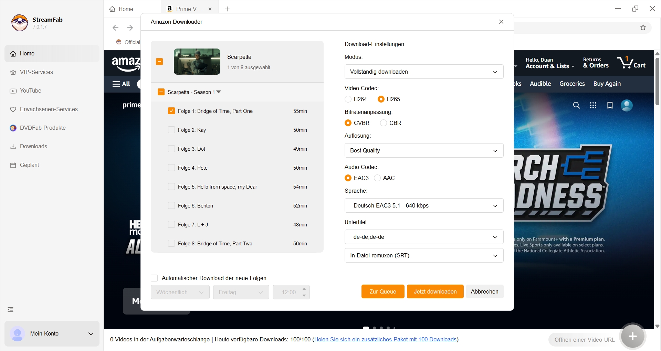Click the task queue icon bottom left
This screenshot has height=351, width=661.
[x=10, y=309]
